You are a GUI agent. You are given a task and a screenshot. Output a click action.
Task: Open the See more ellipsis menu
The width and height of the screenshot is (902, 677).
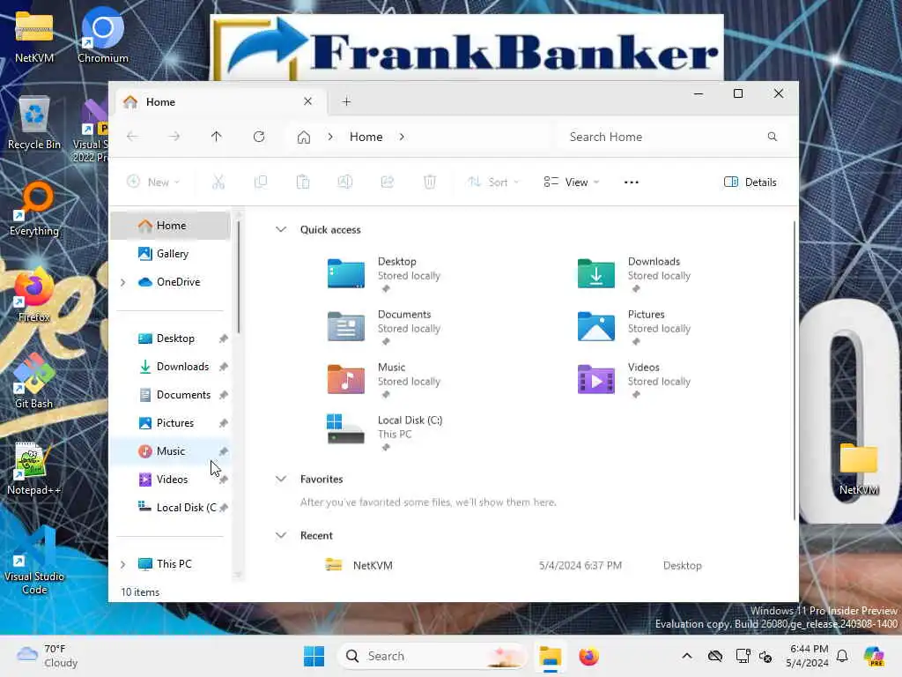(x=631, y=182)
